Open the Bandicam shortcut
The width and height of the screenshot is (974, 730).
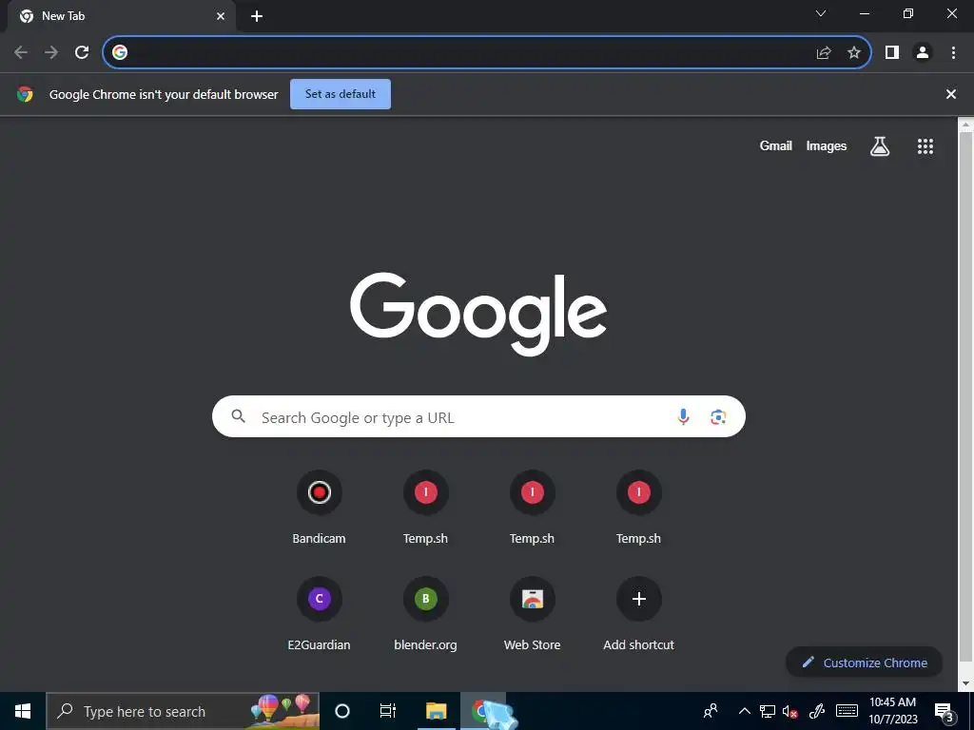pyautogui.click(x=320, y=508)
